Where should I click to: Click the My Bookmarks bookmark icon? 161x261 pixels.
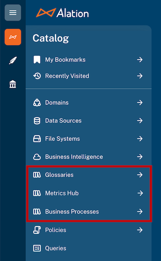pos(37,60)
